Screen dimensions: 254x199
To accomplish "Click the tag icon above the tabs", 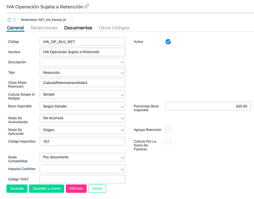I will pos(9,20).
